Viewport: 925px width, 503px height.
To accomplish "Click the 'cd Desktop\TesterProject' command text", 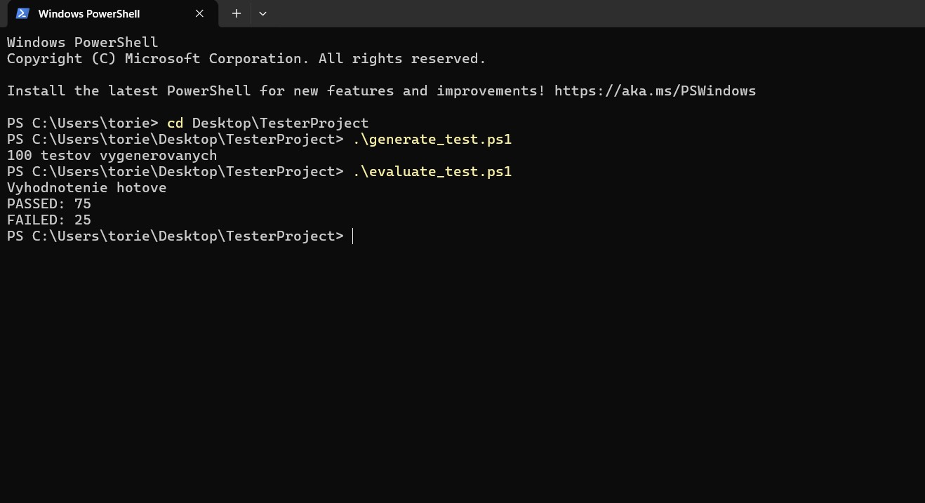I will 267,123.
